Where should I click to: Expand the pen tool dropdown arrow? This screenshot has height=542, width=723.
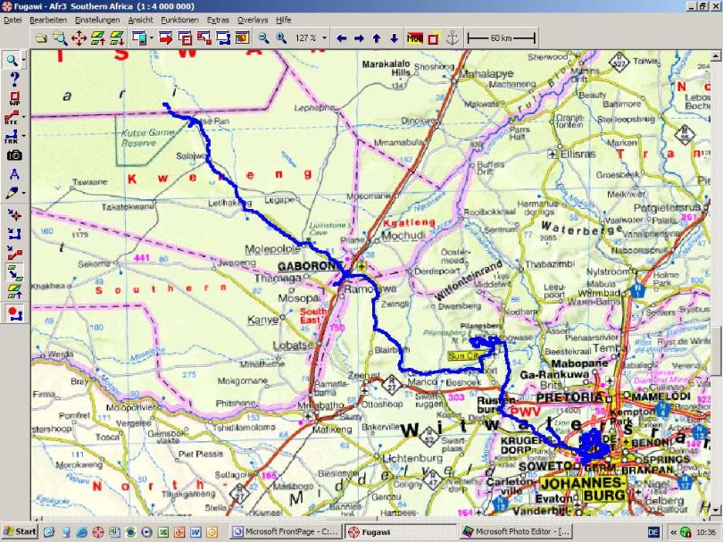coord(23,193)
